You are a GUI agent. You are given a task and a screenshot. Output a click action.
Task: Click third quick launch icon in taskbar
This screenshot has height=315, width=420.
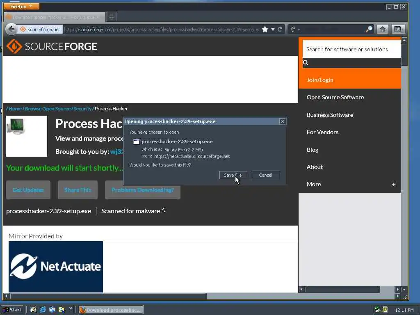click(x=52, y=310)
